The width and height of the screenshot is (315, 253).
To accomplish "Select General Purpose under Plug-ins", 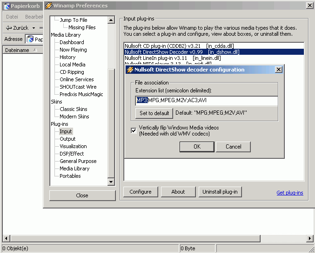I will coord(78,161).
